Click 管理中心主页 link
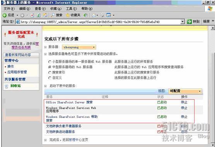 [x=78, y=140]
